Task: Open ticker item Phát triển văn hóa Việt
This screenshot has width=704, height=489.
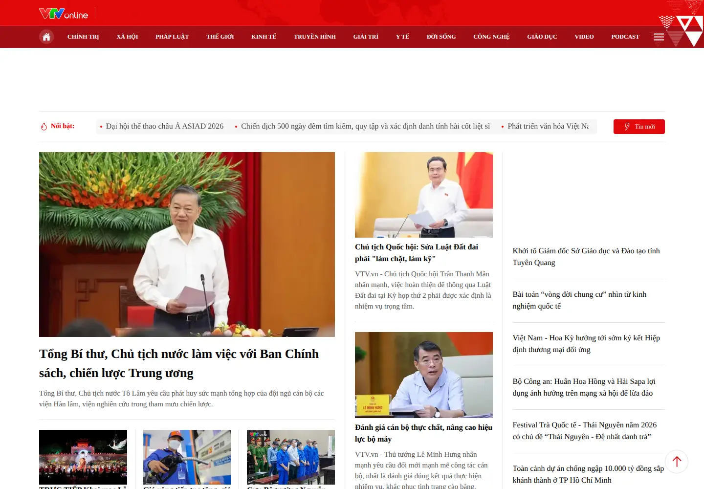Action: click(x=548, y=126)
